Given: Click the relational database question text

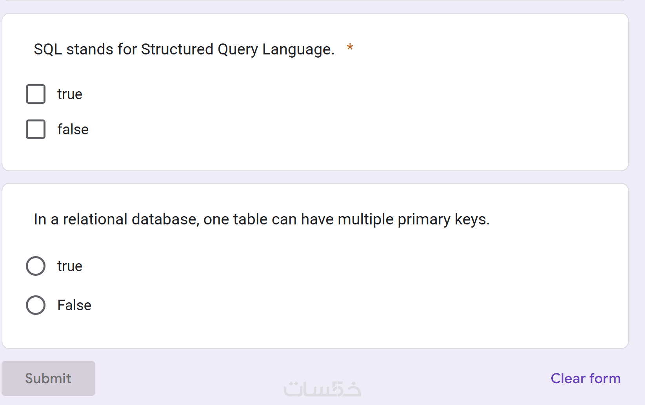Looking at the screenshot, I should [262, 219].
